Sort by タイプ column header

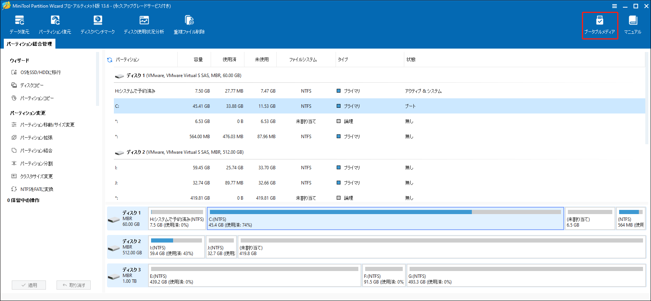[x=370, y=60]
